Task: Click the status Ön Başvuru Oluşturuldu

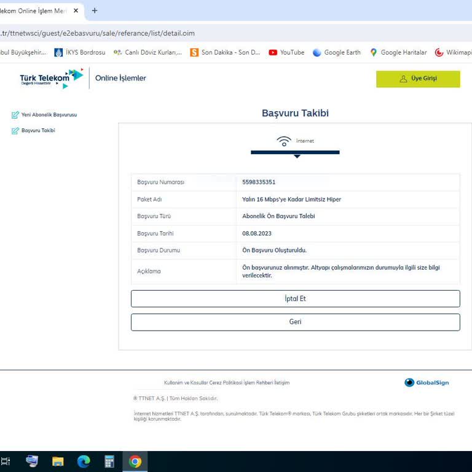Action: coord(274,250)
